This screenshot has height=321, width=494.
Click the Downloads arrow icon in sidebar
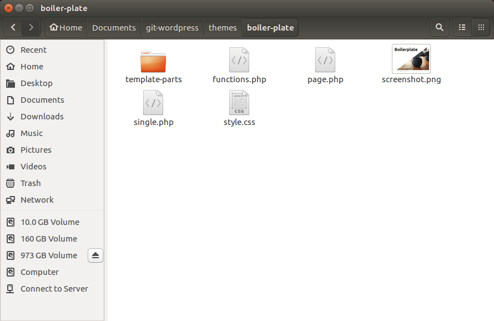tap(11, 117)
